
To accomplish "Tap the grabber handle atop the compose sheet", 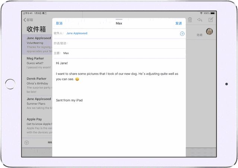I will [119, 19].
